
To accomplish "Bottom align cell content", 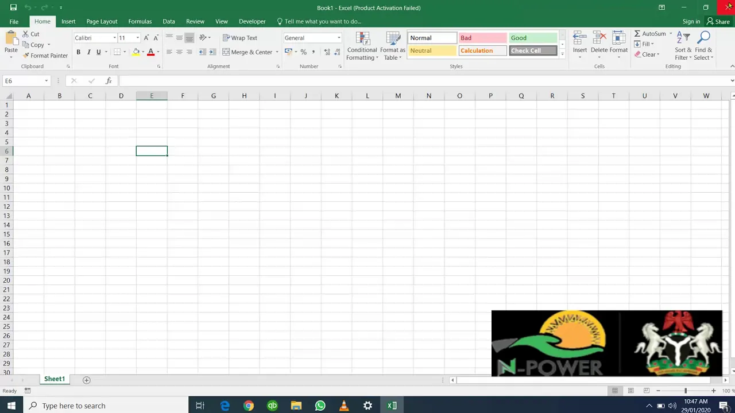I will (x=189, y=38).
